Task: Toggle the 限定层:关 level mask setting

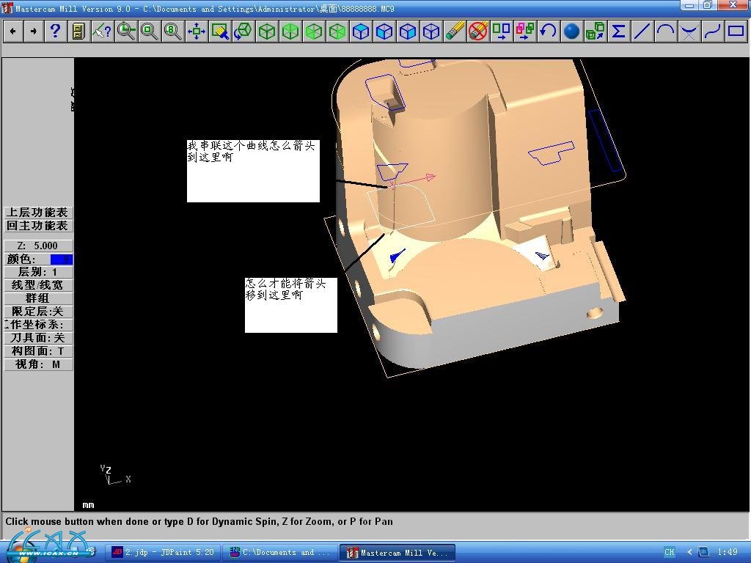Action: [x=38, y=312]
